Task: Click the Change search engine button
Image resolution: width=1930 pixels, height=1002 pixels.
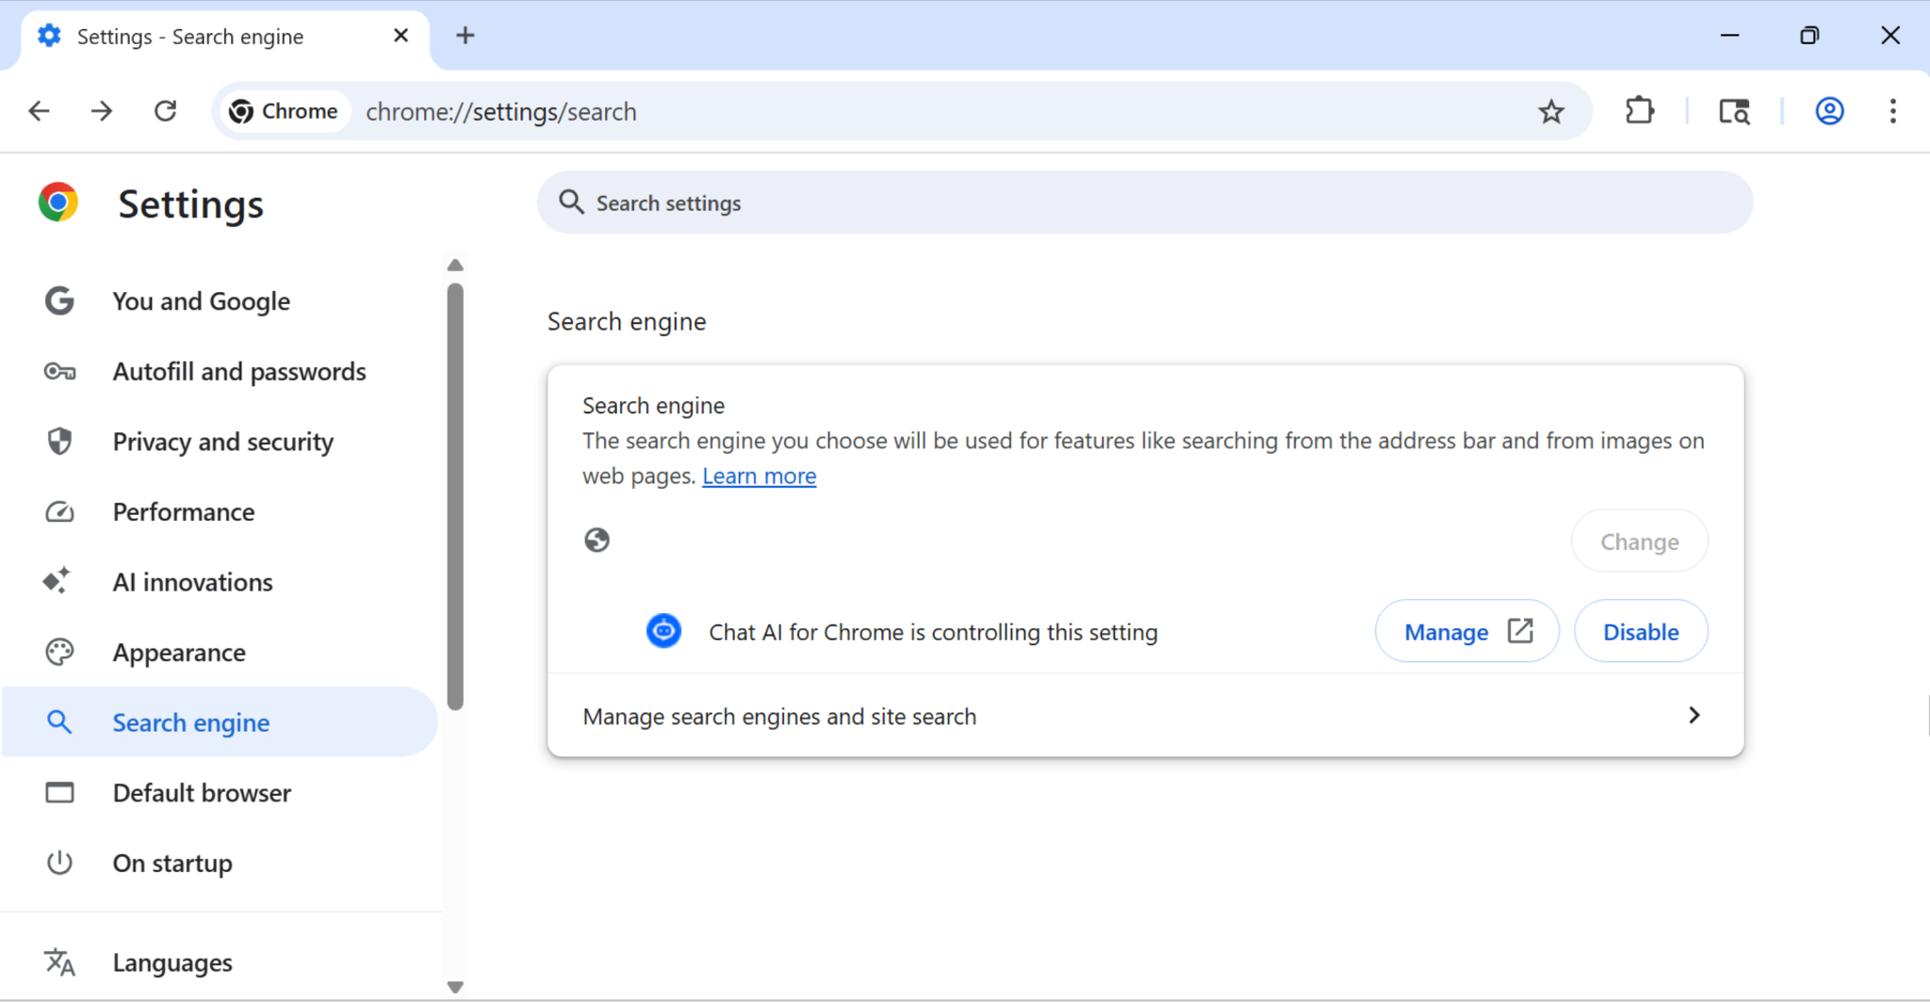Action: pyautogui.click(x=1639, y=541)
